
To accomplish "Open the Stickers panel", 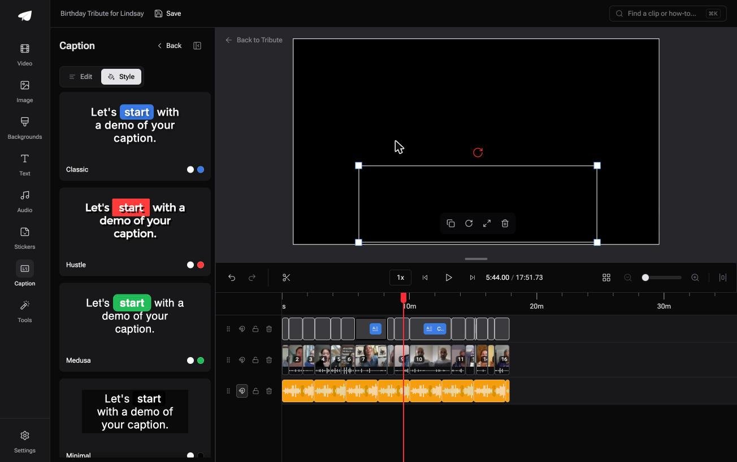I will coord(25,238).
